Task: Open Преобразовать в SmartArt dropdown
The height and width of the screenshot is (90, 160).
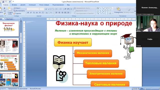Action: [x=84, y=13]
